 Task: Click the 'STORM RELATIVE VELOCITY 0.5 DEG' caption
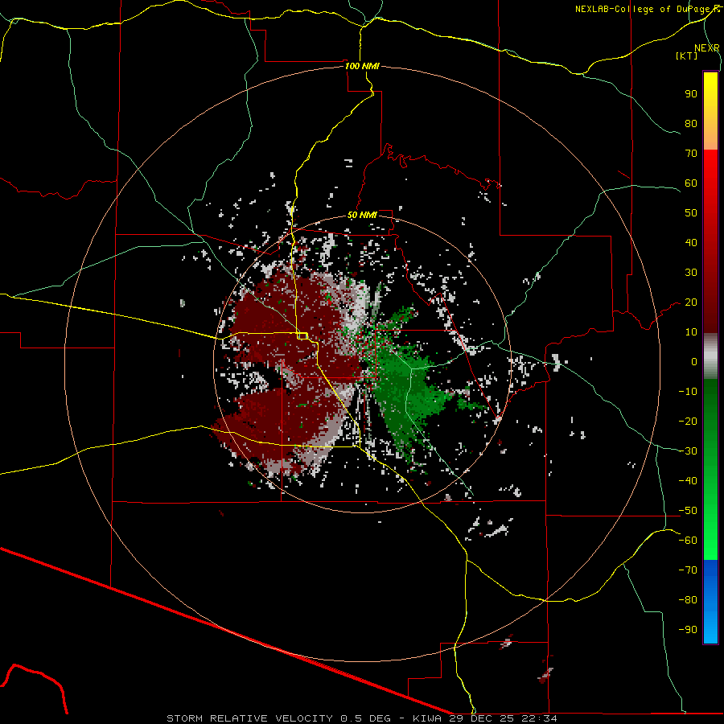coord(278,718)
